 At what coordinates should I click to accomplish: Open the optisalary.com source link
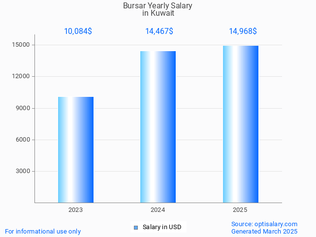[264, 224]
